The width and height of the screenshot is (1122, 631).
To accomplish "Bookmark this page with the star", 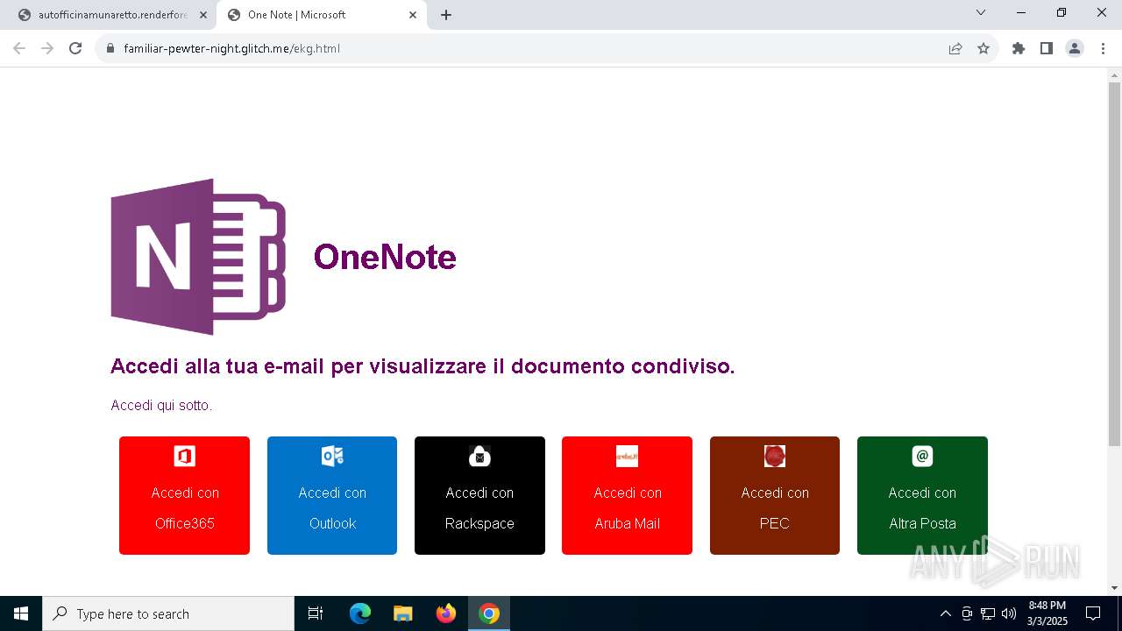I will (x=984, y=48).
